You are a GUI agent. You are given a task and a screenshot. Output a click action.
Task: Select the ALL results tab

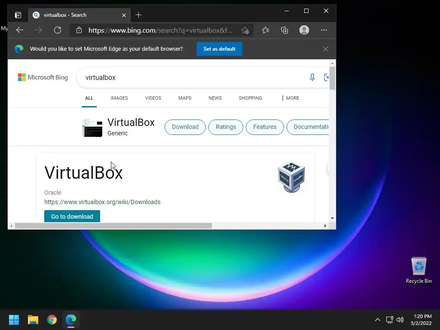pyautogui.click(x=89, y=98)
